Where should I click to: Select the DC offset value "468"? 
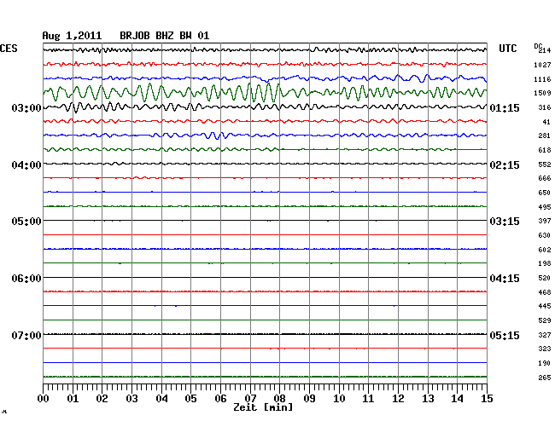pos(545,293)
